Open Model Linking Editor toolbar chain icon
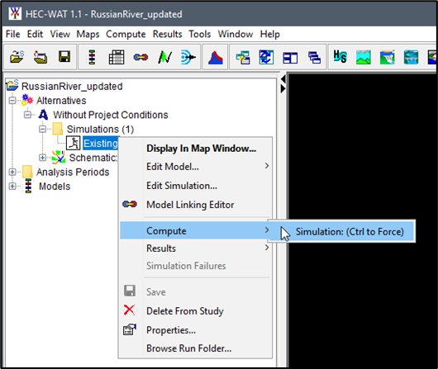The image size is (438, 369). tap(140, 58)
